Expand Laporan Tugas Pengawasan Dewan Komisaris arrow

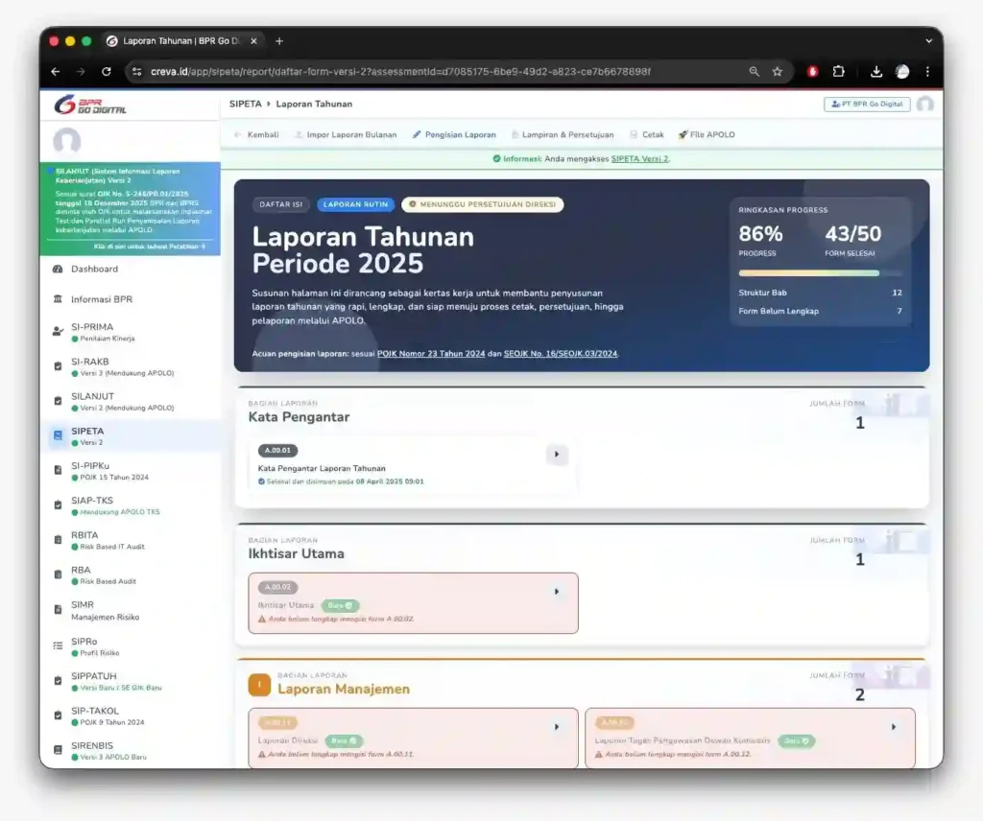tap(893, 727)
